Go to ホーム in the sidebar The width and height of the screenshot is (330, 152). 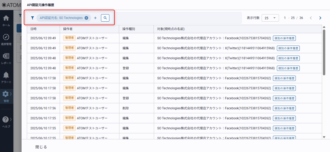[6, 21]
